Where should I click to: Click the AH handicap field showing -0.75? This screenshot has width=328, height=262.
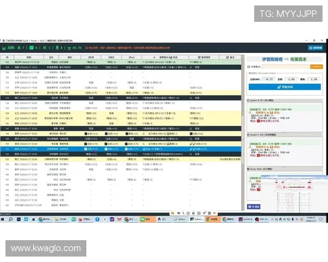click(x=268, y=79)
